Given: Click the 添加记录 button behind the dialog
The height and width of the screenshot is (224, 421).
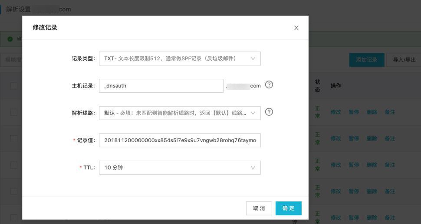Looking at the screenshot, I should point(366,60).
